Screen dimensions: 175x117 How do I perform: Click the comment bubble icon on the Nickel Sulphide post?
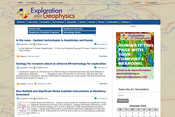(95, 98)
